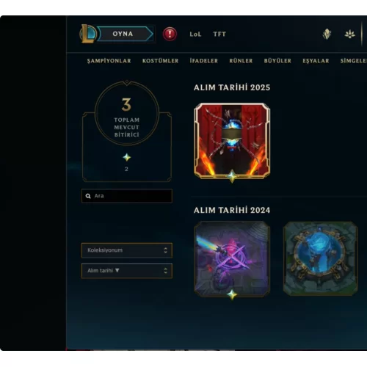Click the stepper arrows on Koleksiyonum dropdown
This screenshot has width=367, height=367.
[166, 250]
